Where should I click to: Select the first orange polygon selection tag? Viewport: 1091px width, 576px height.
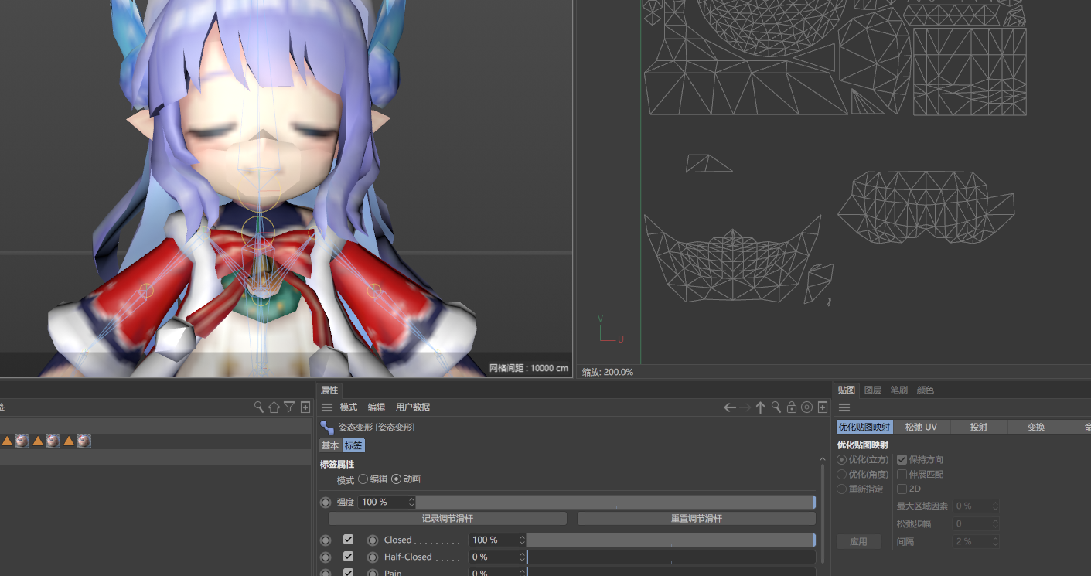click(7, 441)
